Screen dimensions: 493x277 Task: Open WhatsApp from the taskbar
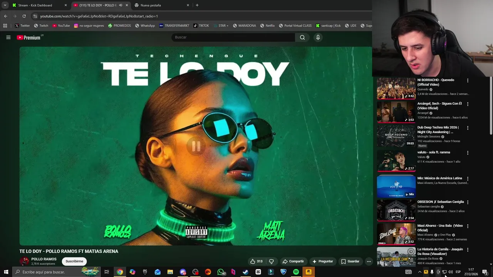(x=220, y=272)
